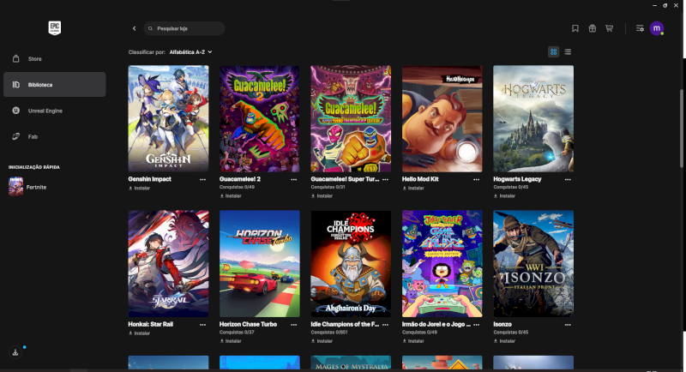Select the Idle Champions cover art
Image resolution: width=686 pixels, height=372 pixels.
[x=351, y=264]
